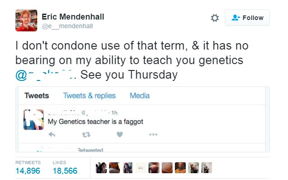Open the three-dots more options icon
The height and width of the screenshot is (180, 288).
tap(153, 135)
